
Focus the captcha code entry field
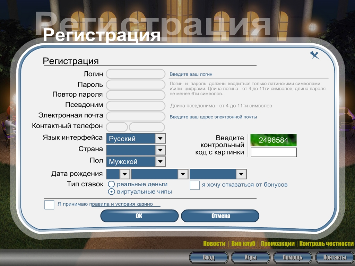point(274,152)
